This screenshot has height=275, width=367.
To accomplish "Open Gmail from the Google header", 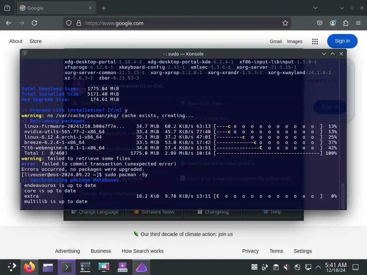I will coord(276,42).
